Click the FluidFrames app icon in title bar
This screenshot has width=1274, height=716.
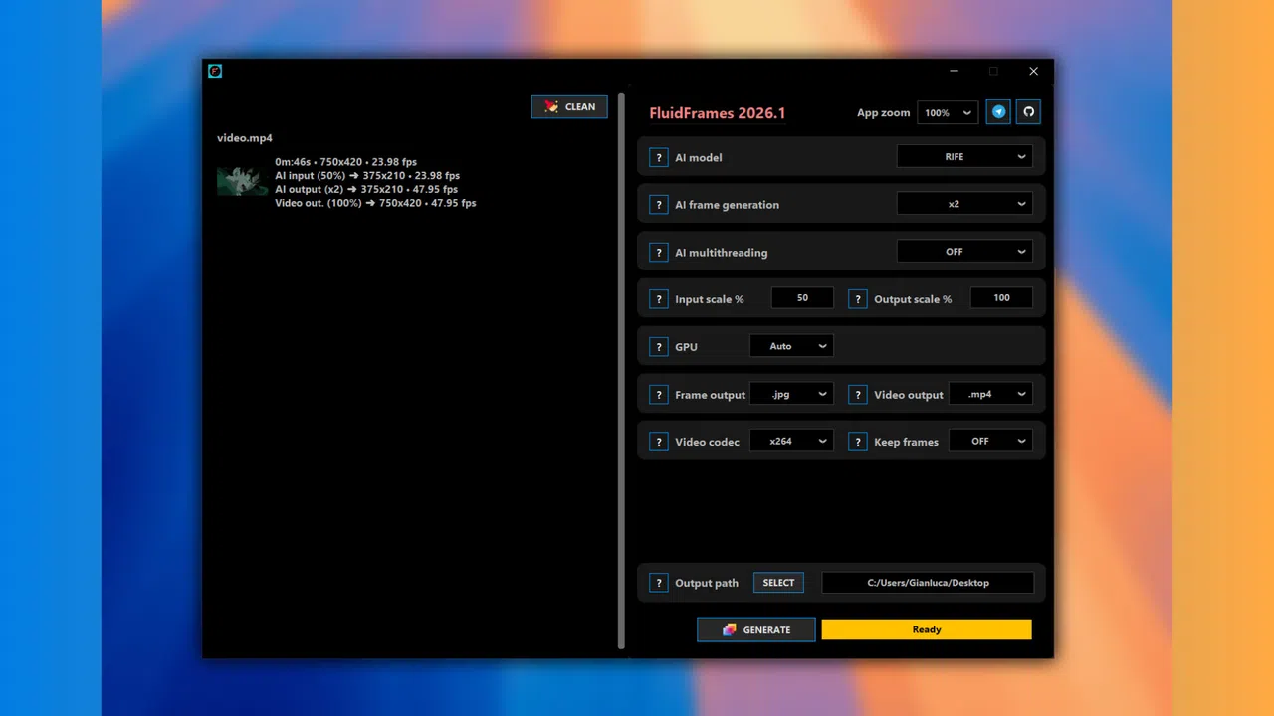pyautogui.click(x=215, y=71)
